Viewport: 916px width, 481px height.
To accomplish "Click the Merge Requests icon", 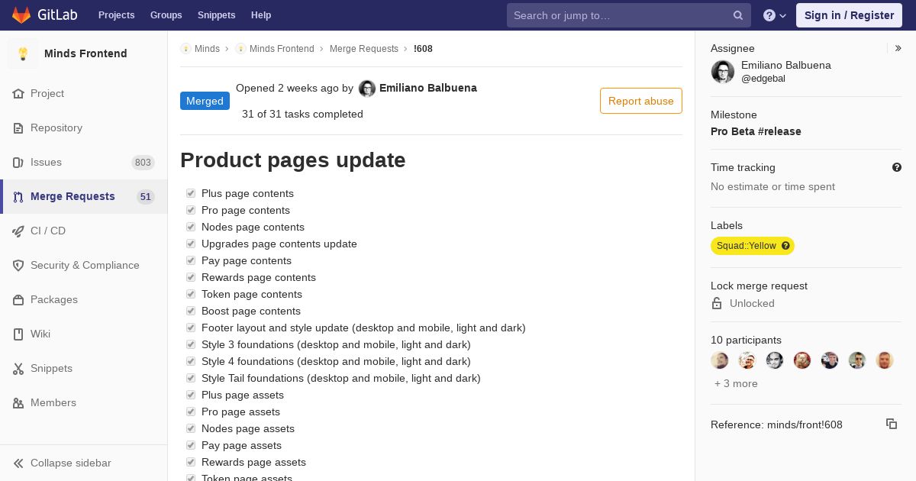I will (18, 196).
